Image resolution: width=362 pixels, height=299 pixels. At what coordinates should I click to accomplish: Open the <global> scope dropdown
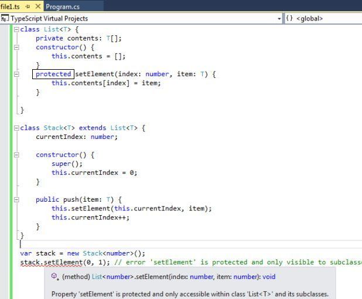[x=323, y=19]
